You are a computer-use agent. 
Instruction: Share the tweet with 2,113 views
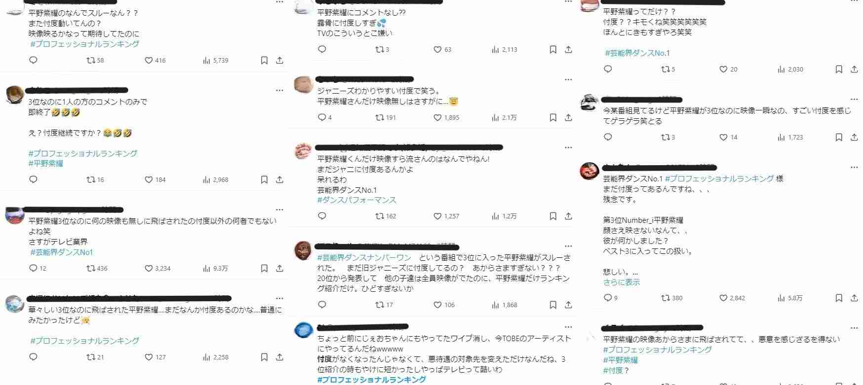[x=568, y=49]
